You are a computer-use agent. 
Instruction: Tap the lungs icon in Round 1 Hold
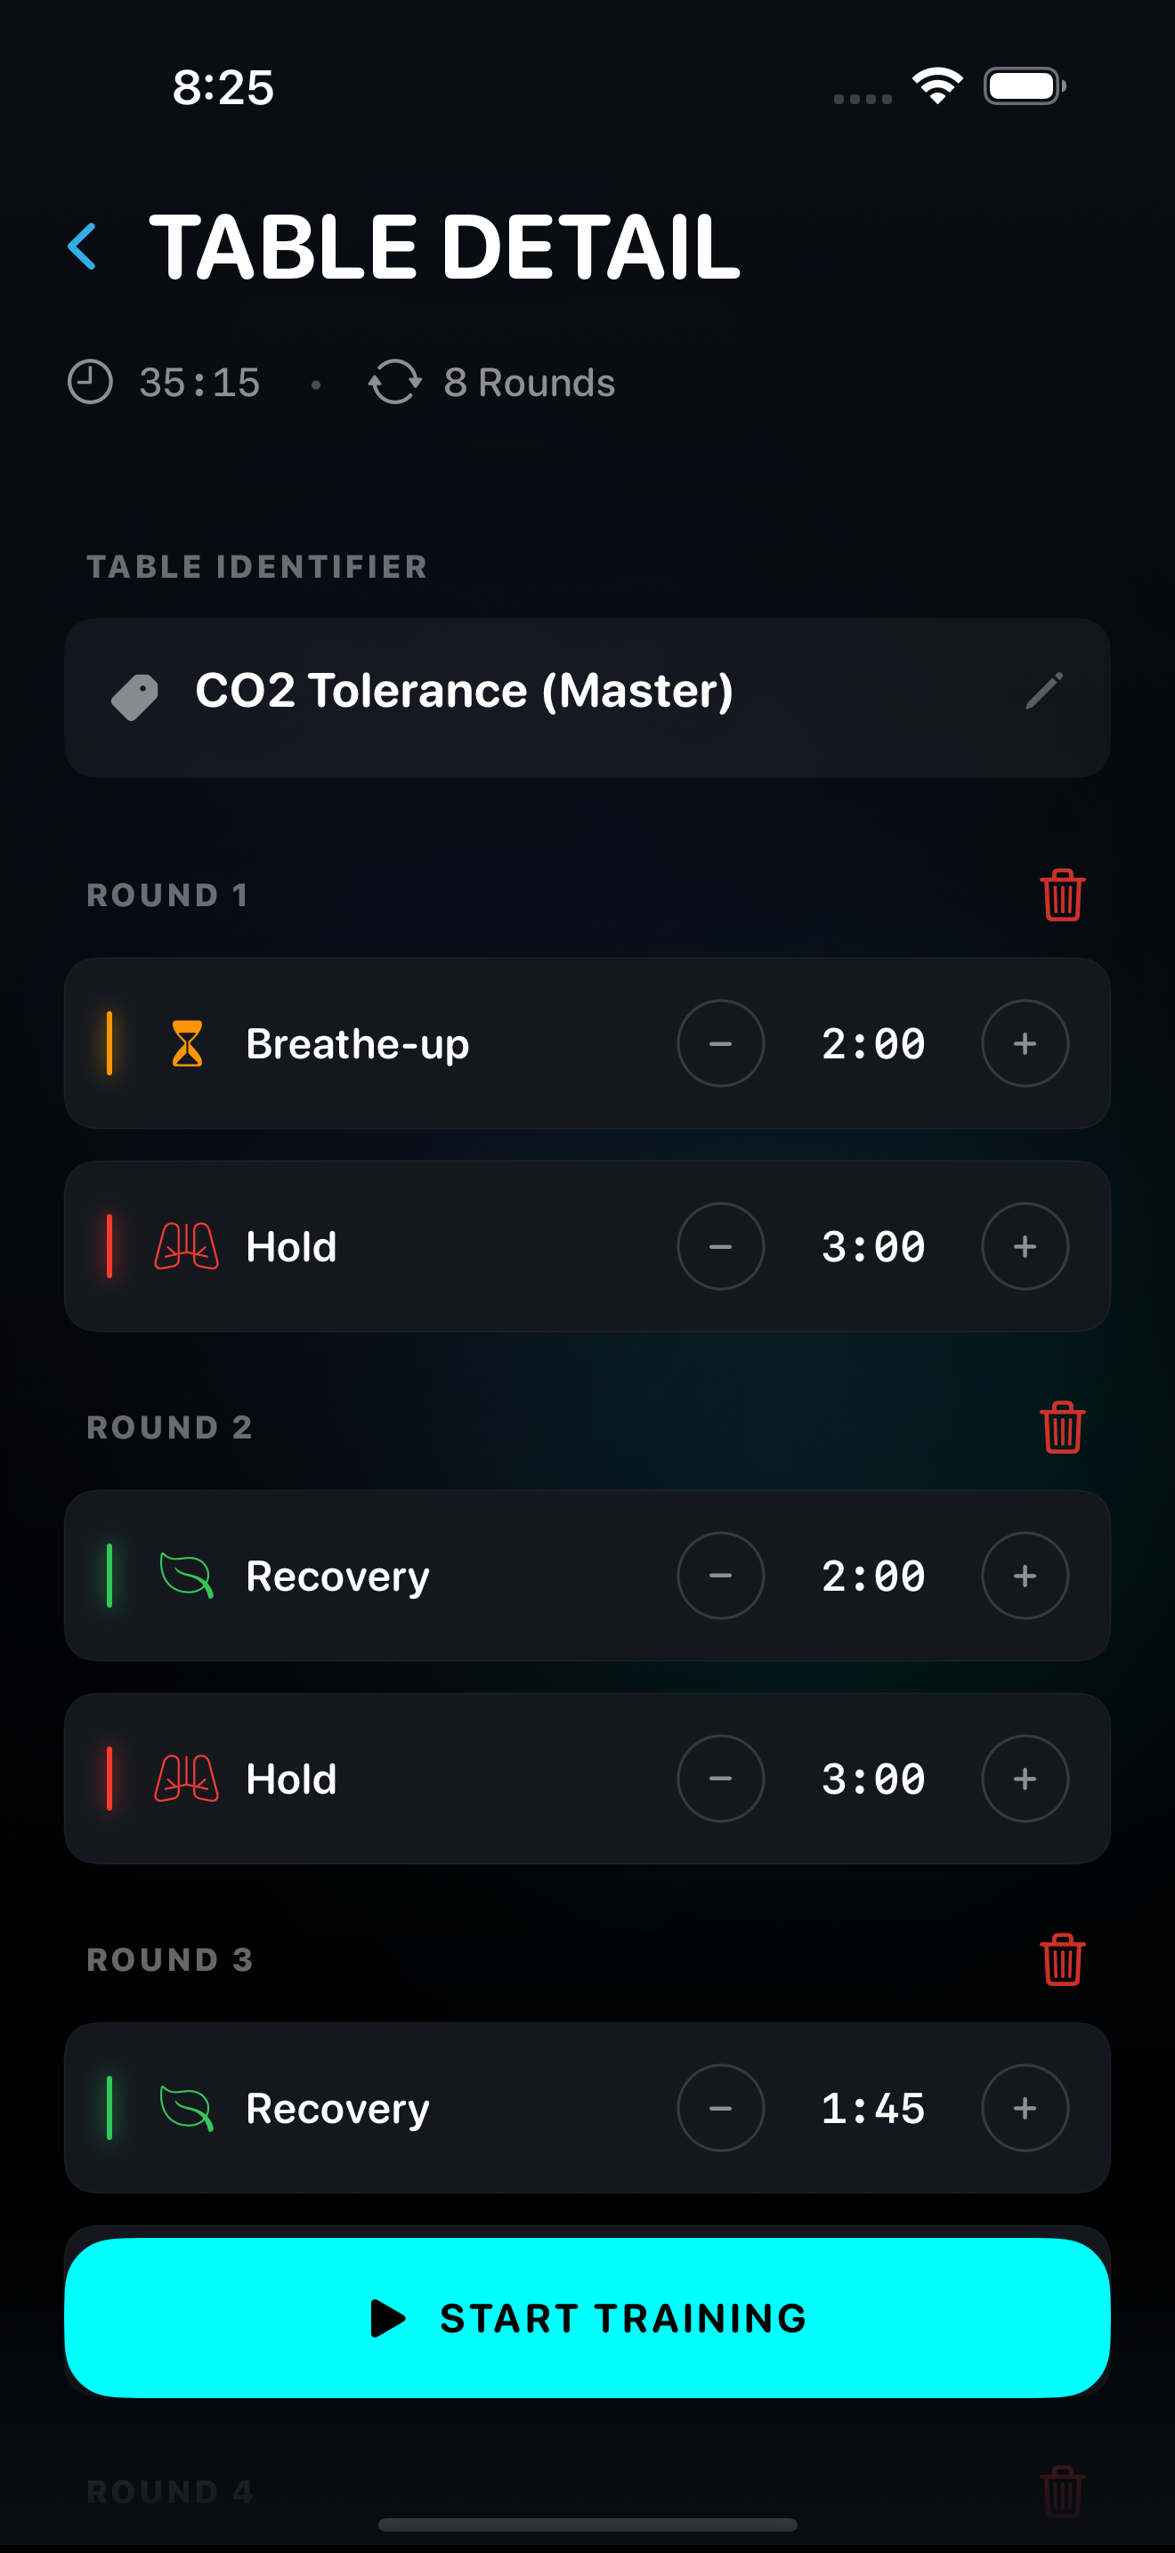pyautogui.click(x=186, y=1247)
